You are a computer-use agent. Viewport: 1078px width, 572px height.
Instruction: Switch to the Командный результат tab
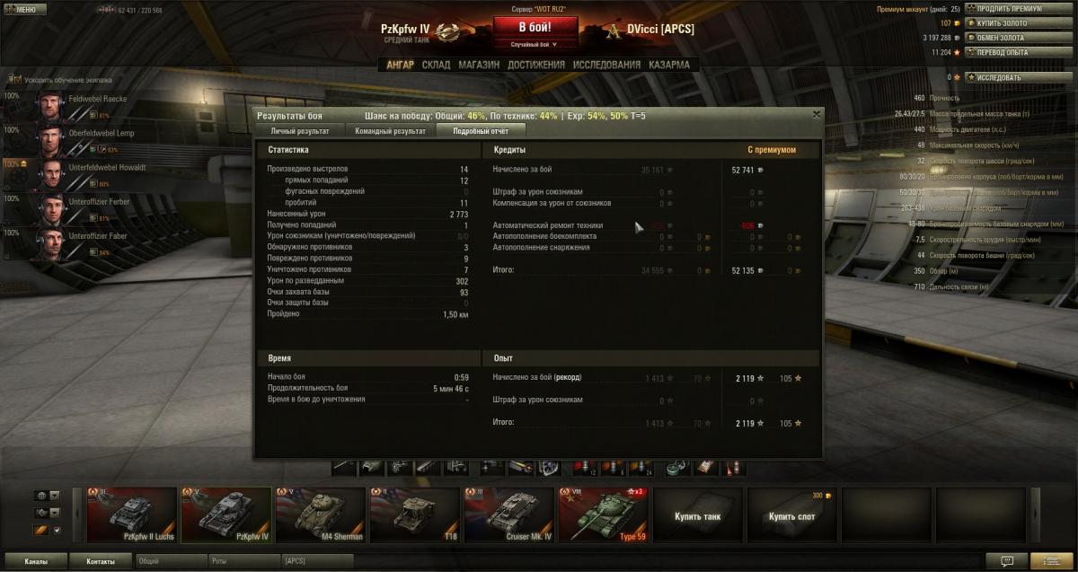point(390,131)
